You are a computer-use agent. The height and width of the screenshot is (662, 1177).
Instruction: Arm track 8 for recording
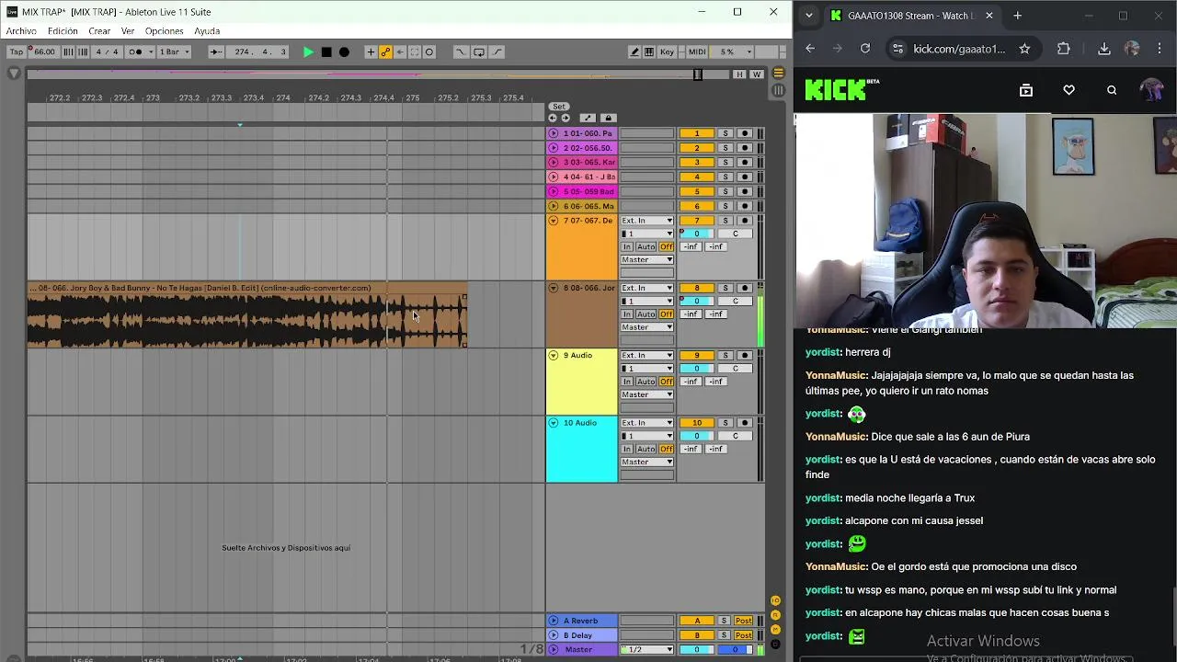tap(745, 288)
